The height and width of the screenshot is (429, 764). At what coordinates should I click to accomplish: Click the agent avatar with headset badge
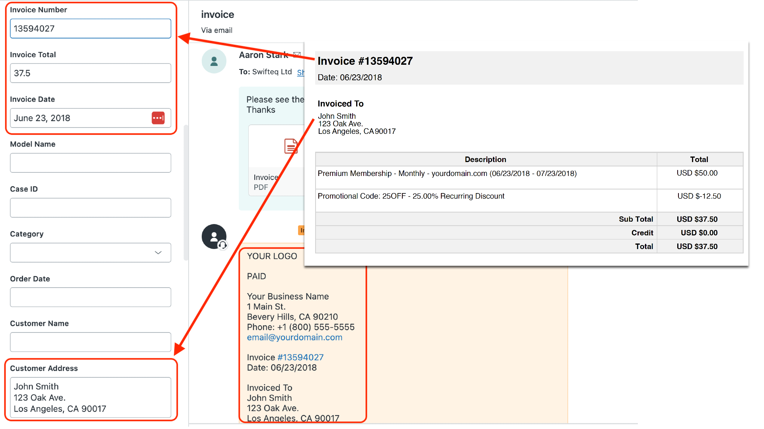[x=214, y=236]
